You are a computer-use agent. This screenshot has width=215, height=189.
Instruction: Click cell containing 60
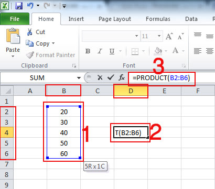[64, 153]
